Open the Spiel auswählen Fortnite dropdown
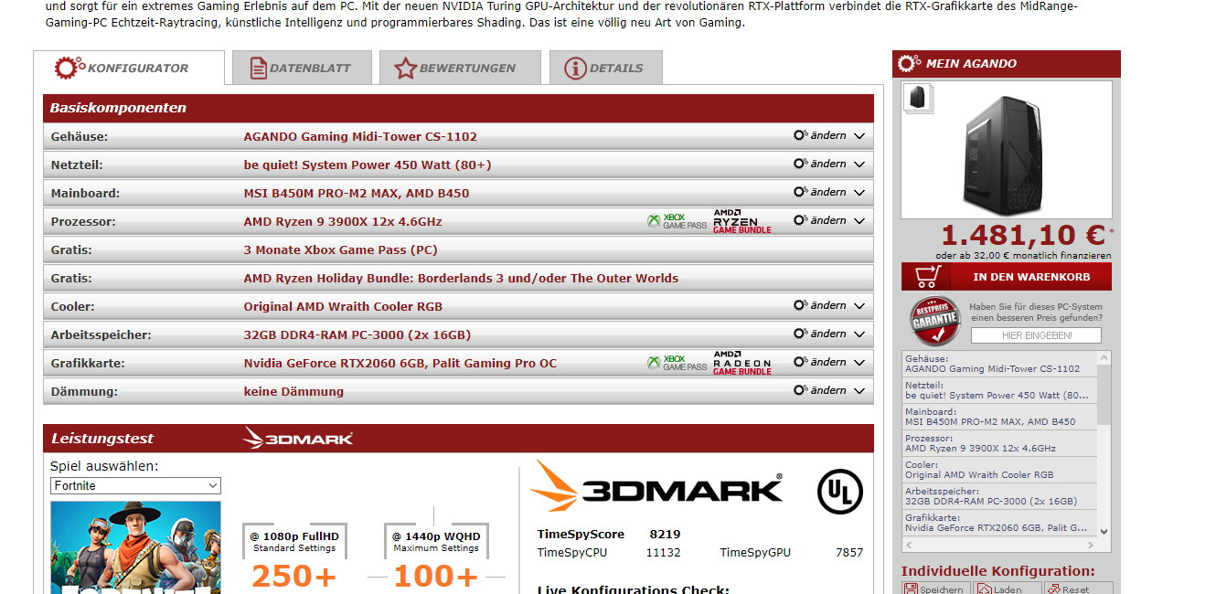Screen dimensions: 1216x594 click(135, 485)
